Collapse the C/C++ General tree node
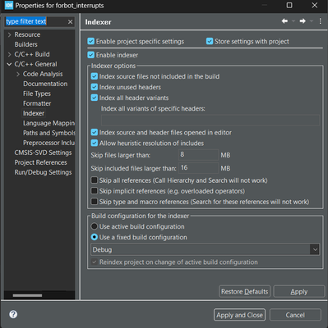 pyautogui.click(x=9, y=64)
